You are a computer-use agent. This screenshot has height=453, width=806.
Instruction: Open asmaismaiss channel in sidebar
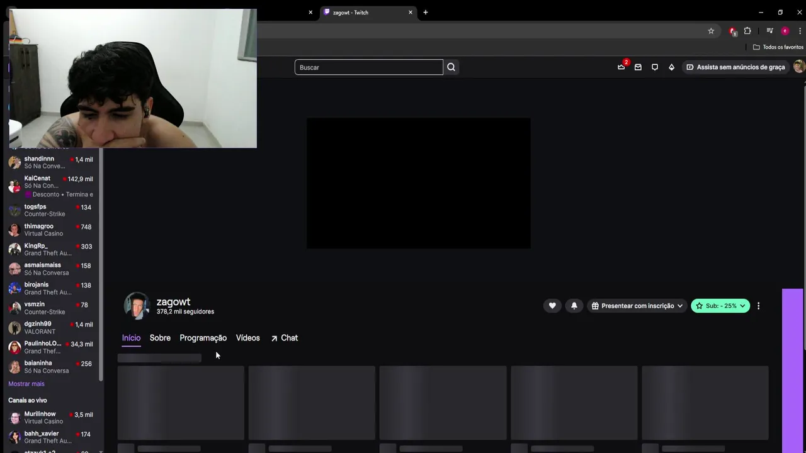tap(50, 269)
